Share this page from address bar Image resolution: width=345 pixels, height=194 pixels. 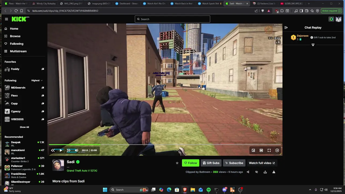(x=256, y=11)
